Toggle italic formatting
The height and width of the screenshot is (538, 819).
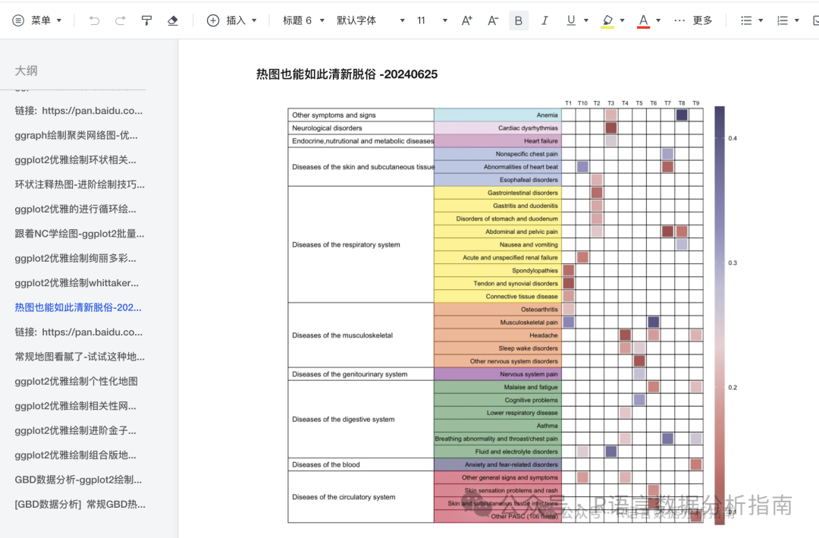[x=544, y=20]
